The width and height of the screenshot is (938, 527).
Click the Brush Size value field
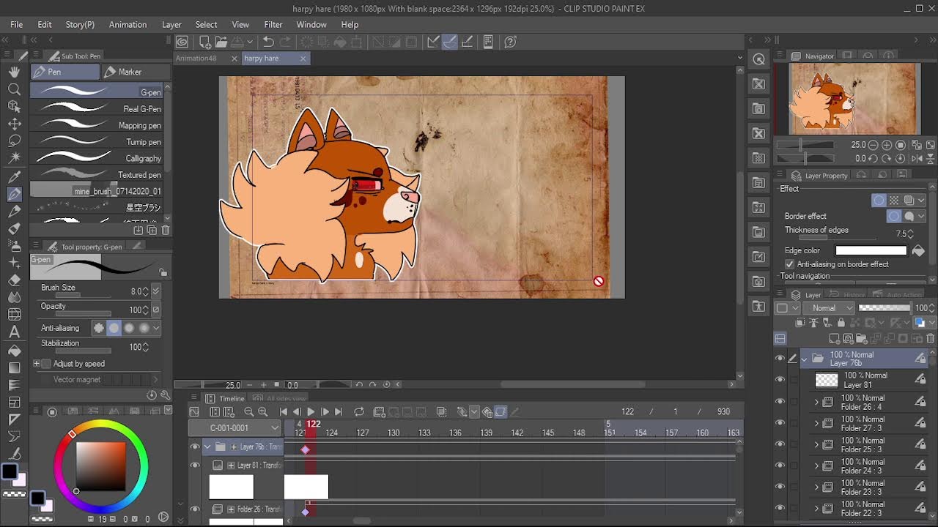(x=135, y=291)
